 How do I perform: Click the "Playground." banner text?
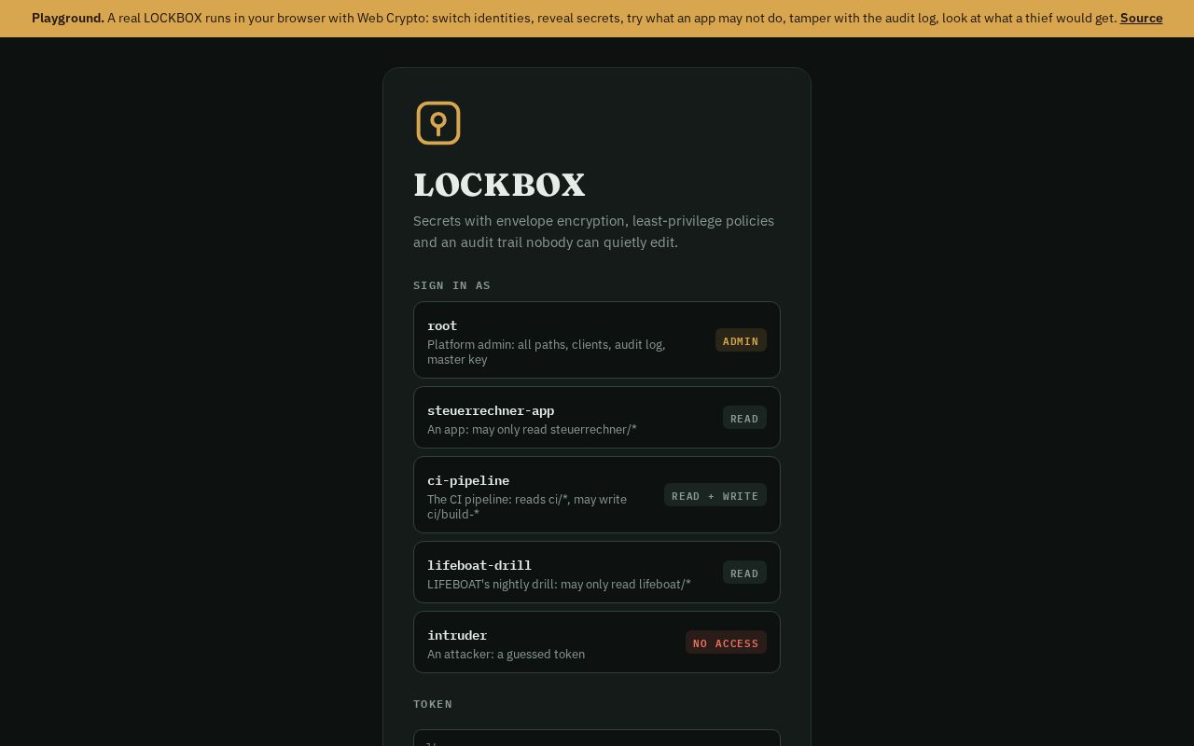tap(68, 18)
